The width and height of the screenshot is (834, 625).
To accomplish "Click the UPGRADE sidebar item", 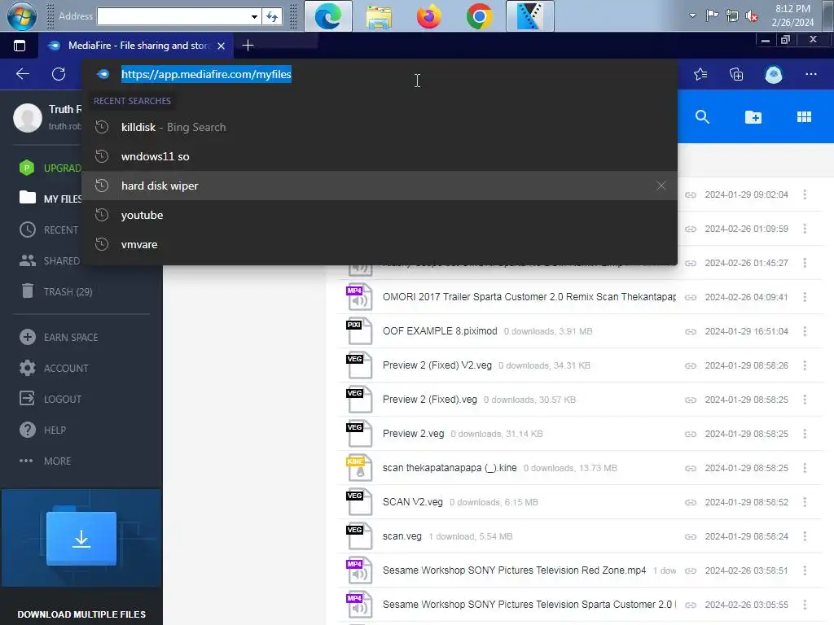I will click(50, 168).
